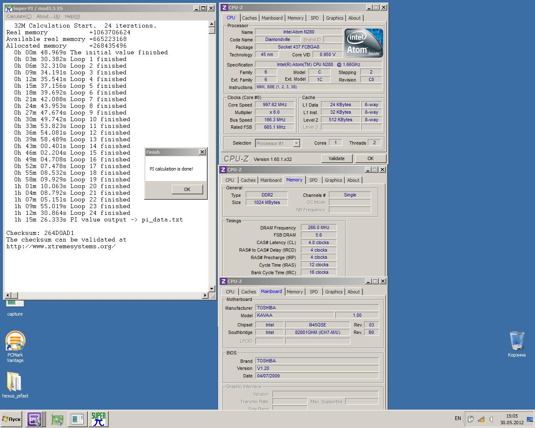The width and height of the screenshot is (535, 428).
Task: Open the Recycle Bin (Корзина)
Action: coord(517,344)
